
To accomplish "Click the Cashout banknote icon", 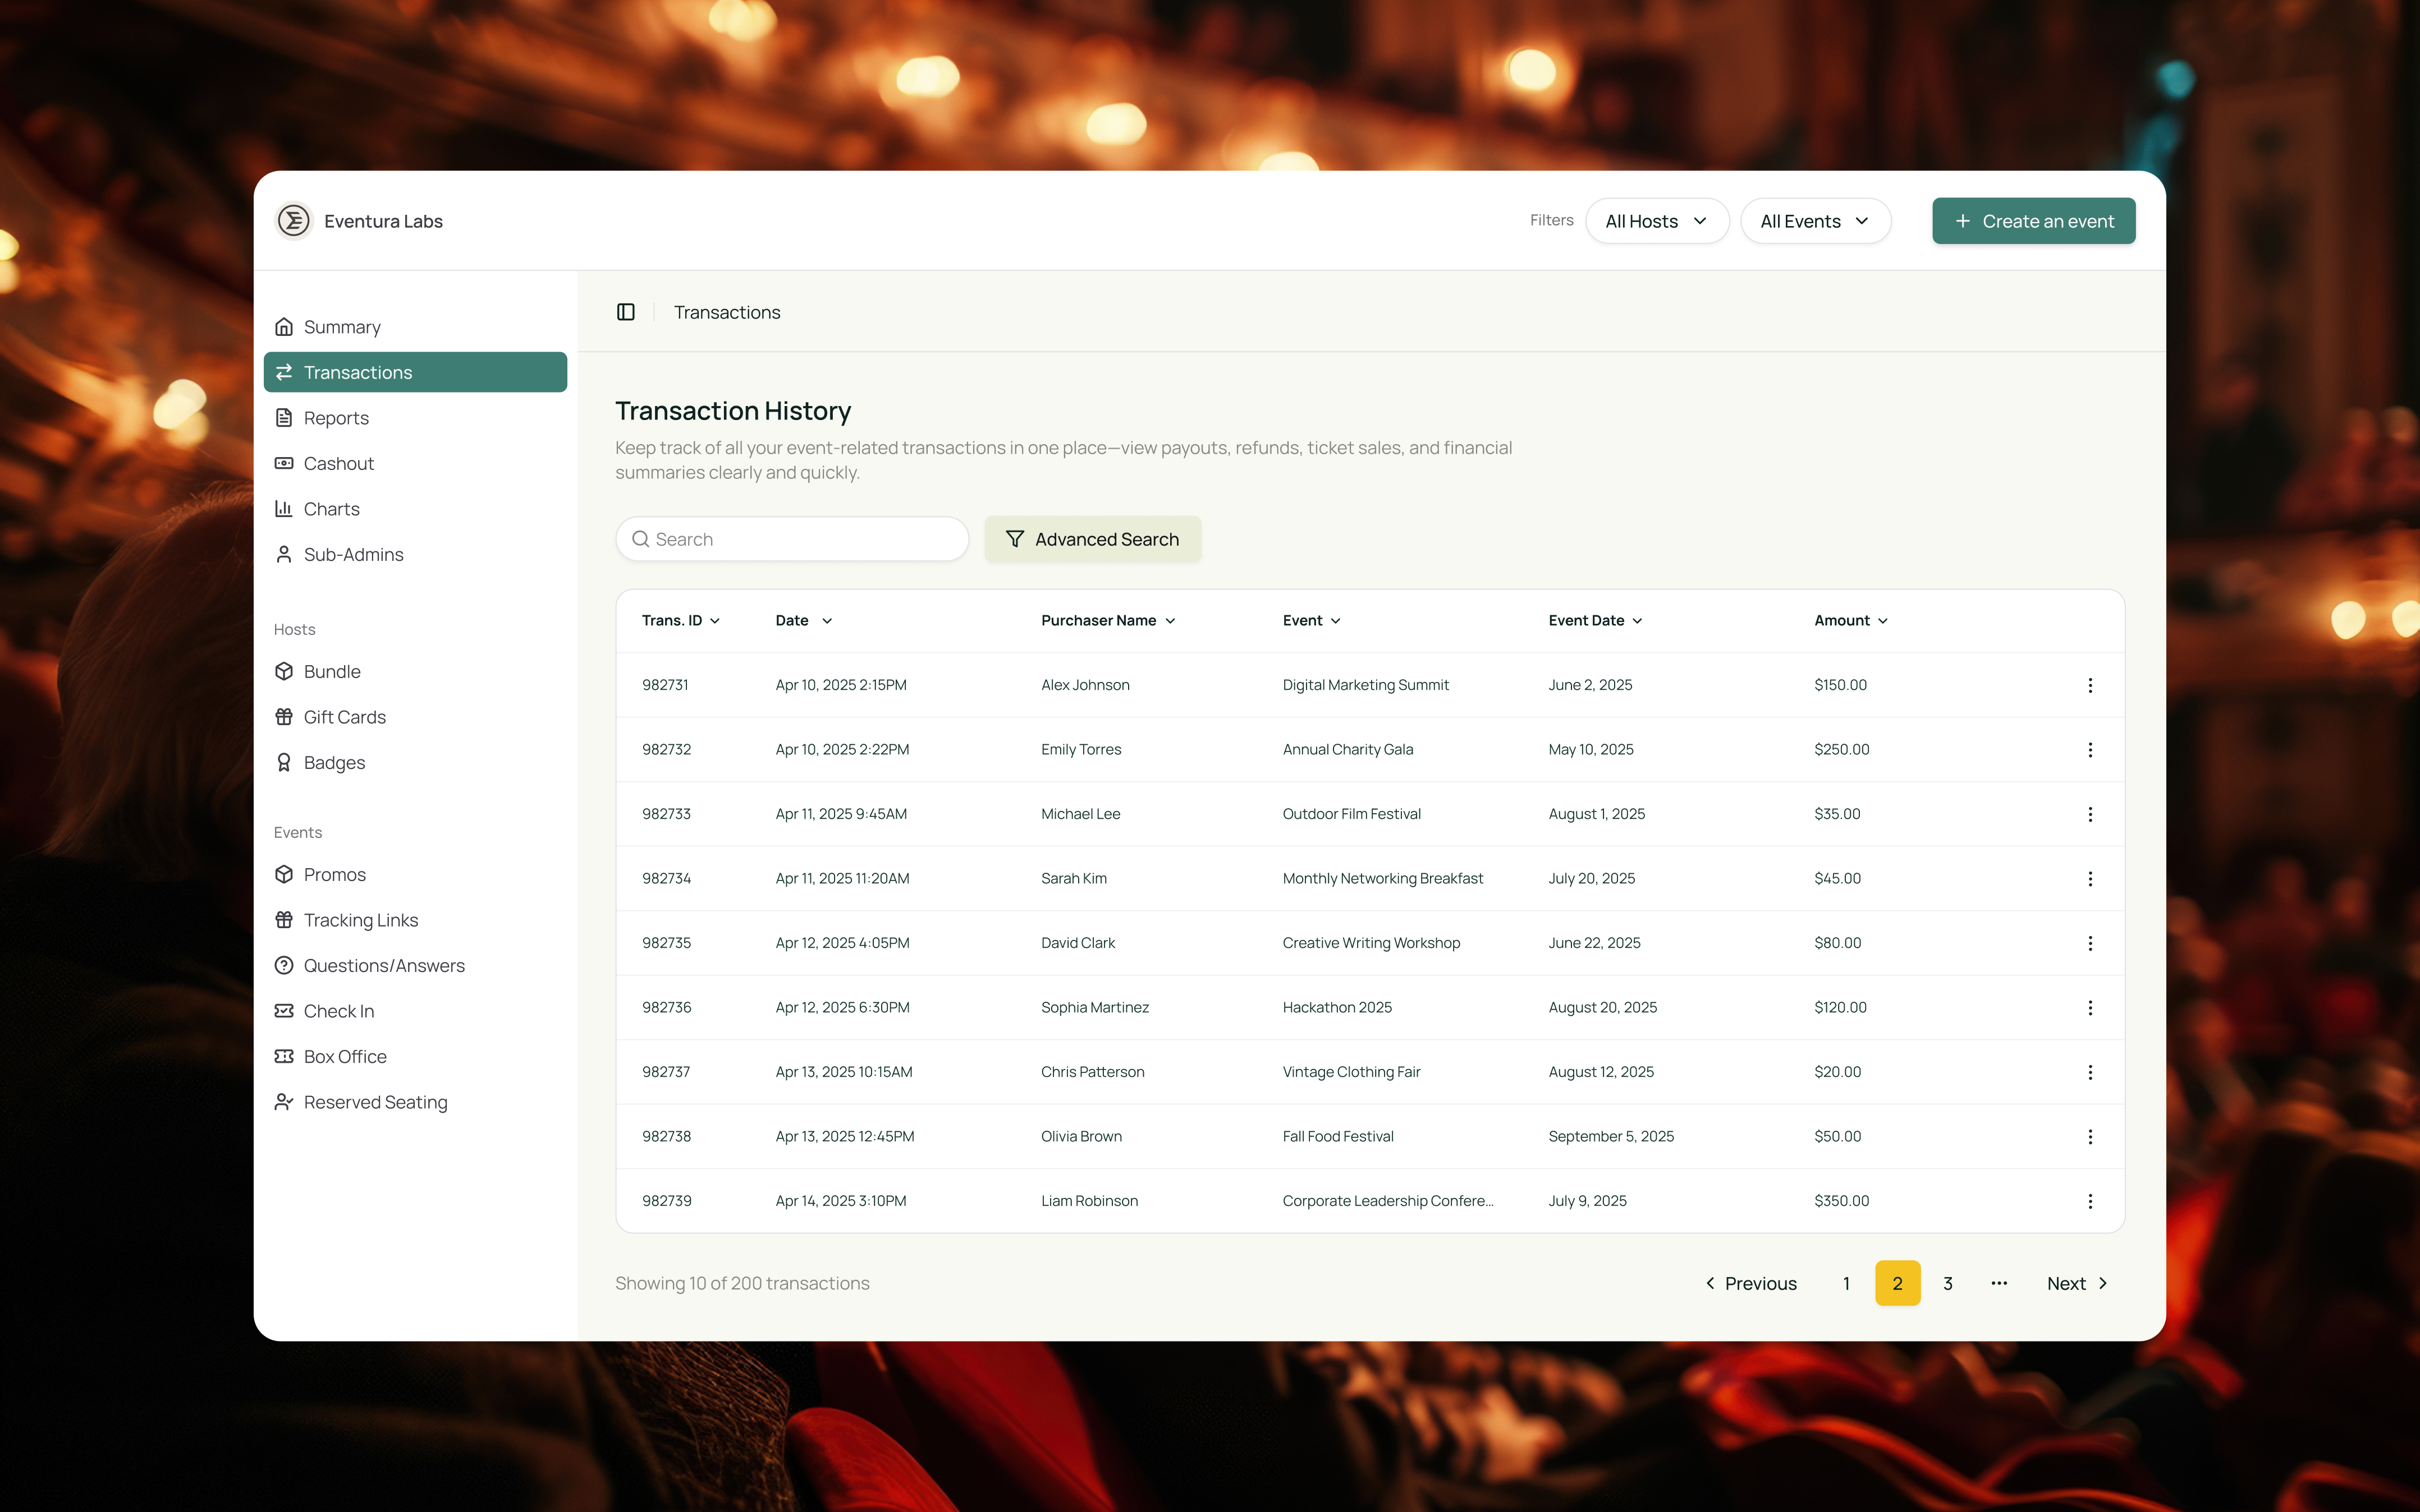I will [284, 463].
